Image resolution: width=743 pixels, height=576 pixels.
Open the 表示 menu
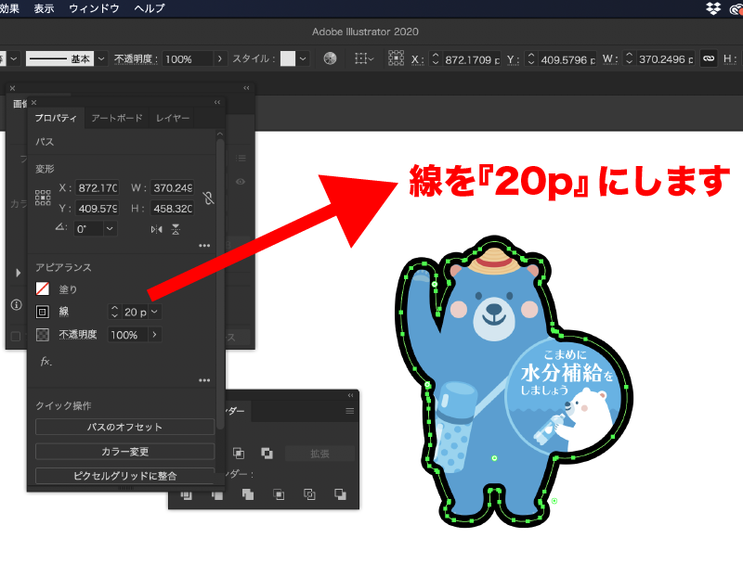tap(44, 8)
